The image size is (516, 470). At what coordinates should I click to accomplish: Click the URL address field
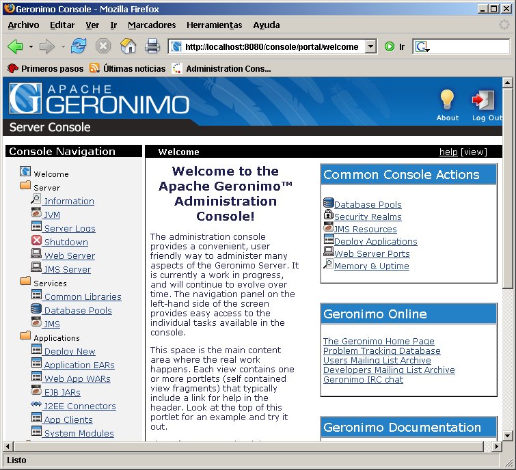coord(271,46)
